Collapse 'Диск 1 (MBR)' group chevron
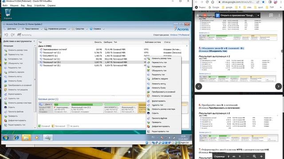284x159 pixels. point(187,46)
